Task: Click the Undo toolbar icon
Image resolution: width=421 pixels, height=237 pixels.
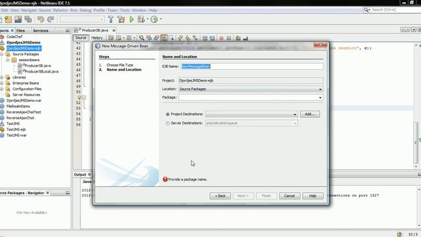Action: 41,19
